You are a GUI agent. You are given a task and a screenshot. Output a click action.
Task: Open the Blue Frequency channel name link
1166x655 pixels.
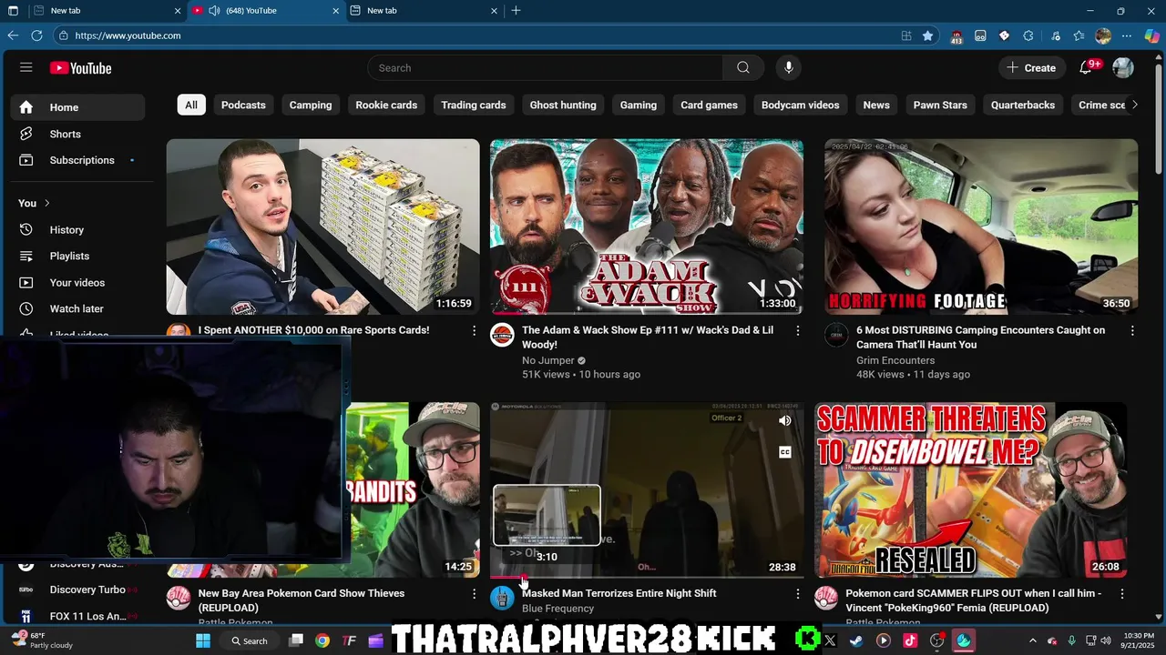557,609
